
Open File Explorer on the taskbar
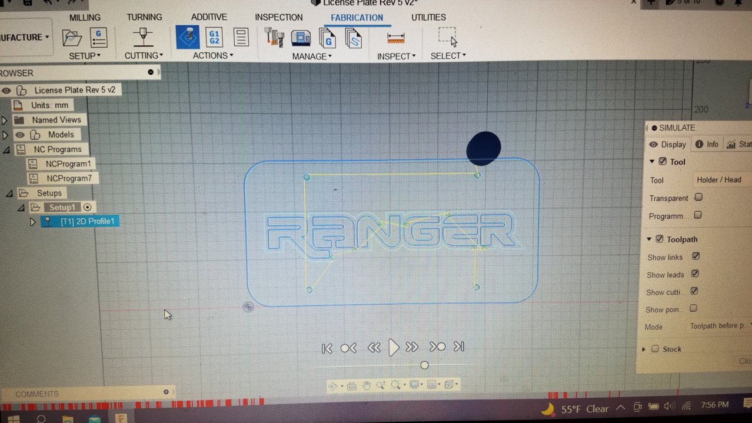(68, 419)
